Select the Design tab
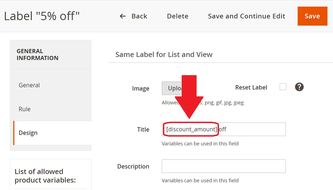The image size is (333, 190). [x=28, y=133]
